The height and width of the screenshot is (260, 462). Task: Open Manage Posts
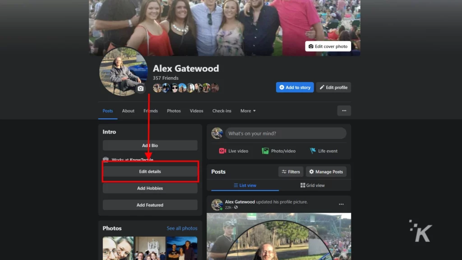click(x=326, y=172)
